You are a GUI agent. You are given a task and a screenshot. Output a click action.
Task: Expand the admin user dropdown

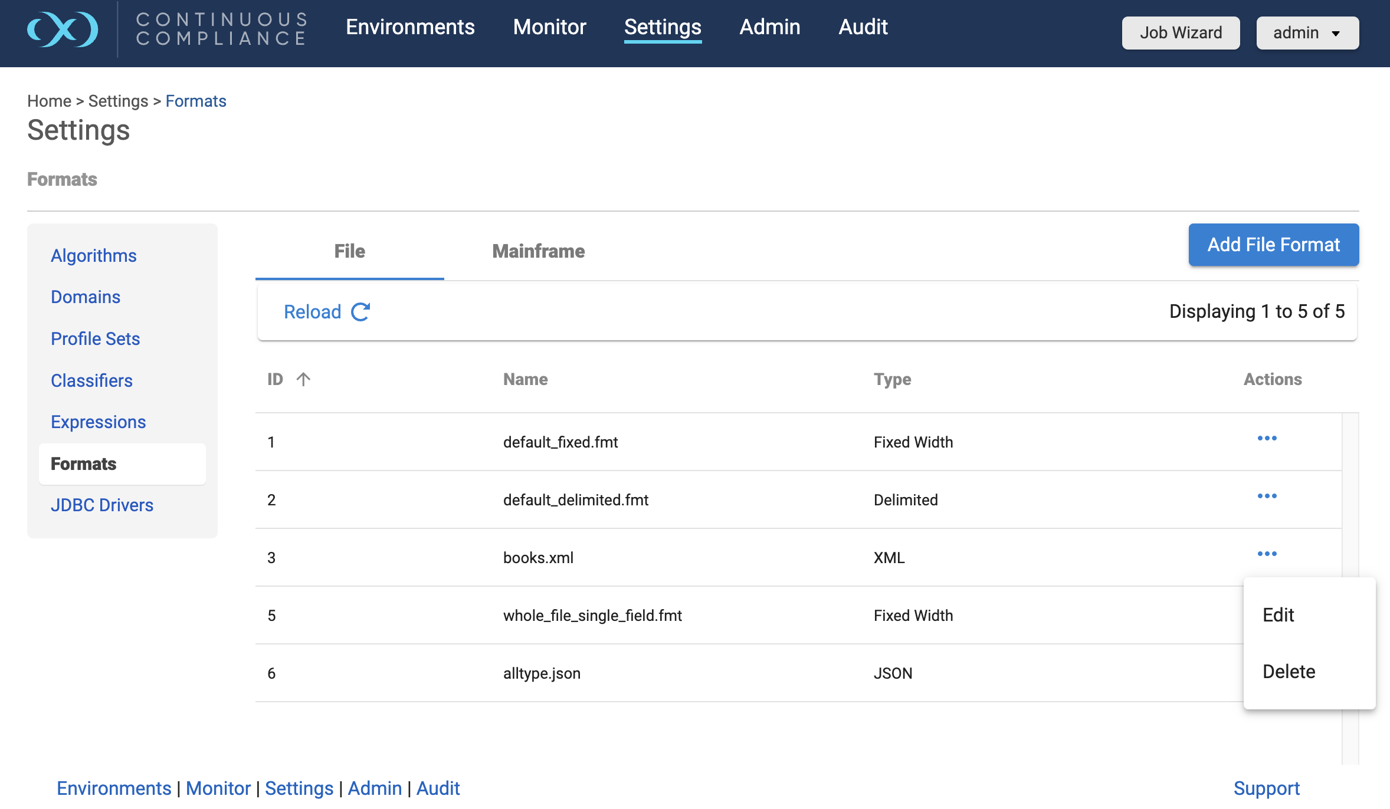pos(1307,33)
